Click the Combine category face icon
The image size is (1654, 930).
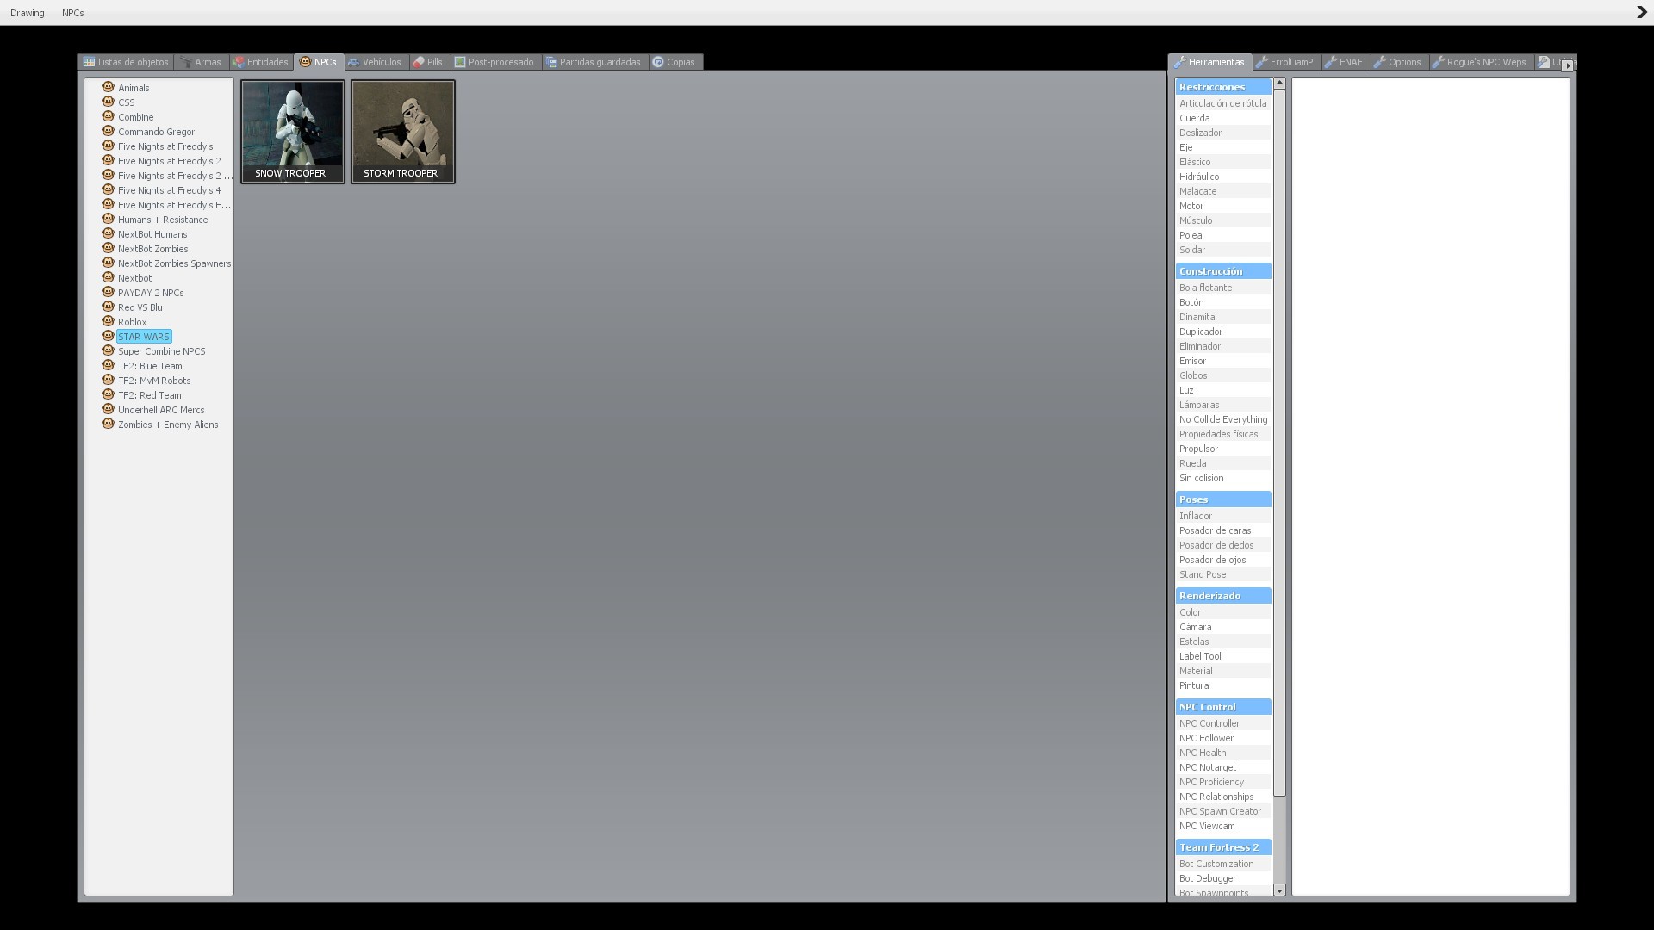(108, 116)
